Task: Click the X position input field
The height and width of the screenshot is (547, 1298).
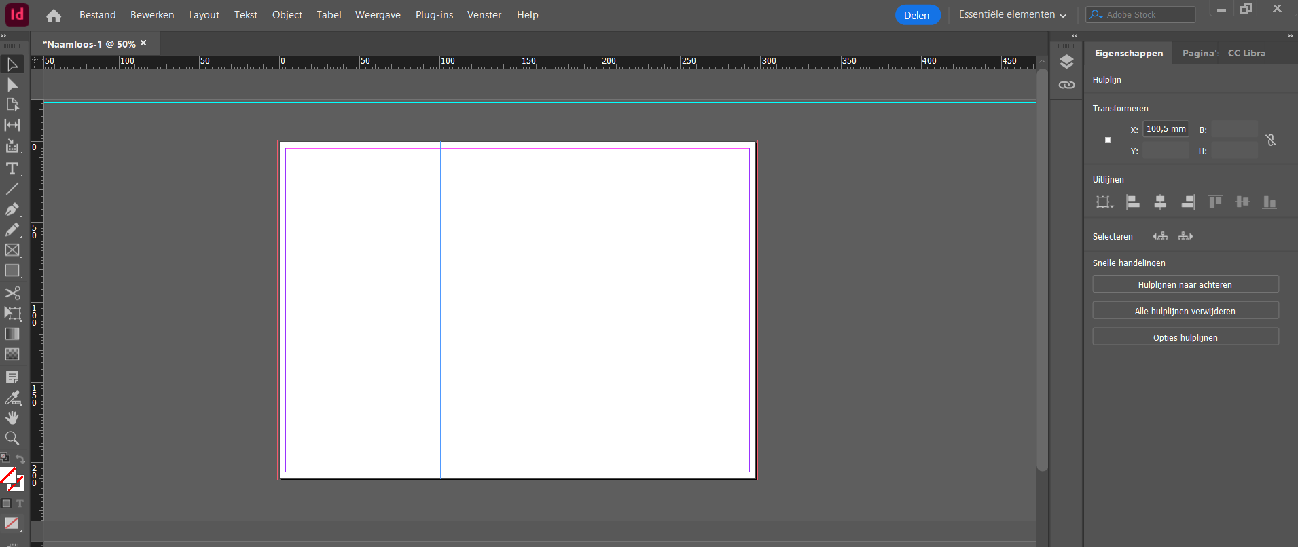Action: click(1166, 129)
